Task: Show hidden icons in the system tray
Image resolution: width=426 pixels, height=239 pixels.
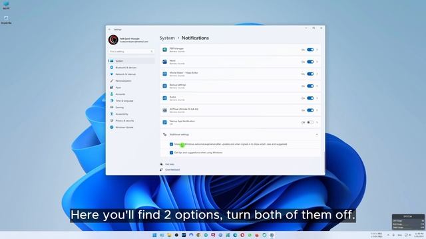Action: tap(388, 235)
